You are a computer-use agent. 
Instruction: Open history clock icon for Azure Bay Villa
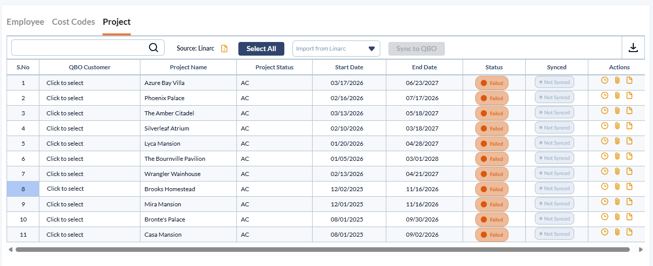605,80
